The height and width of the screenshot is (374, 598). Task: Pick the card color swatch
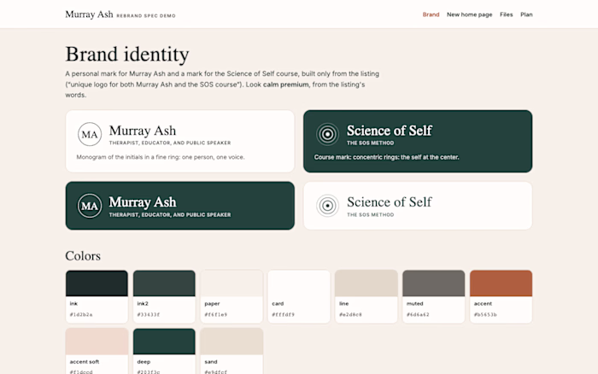(299, 283)
